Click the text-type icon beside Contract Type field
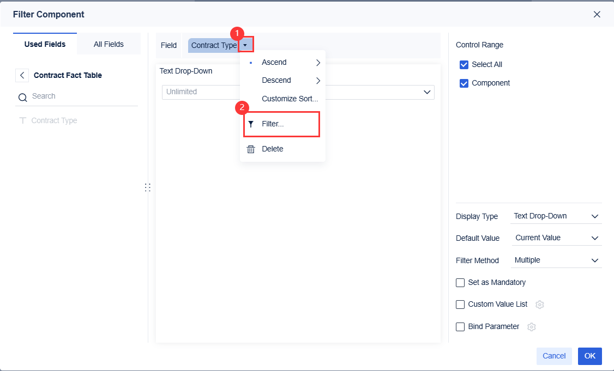614x371 pixels. [22, 120]
